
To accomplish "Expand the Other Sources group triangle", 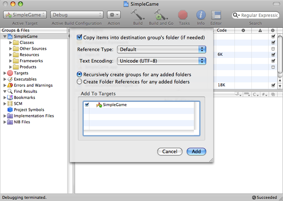I will pos(11,49).
